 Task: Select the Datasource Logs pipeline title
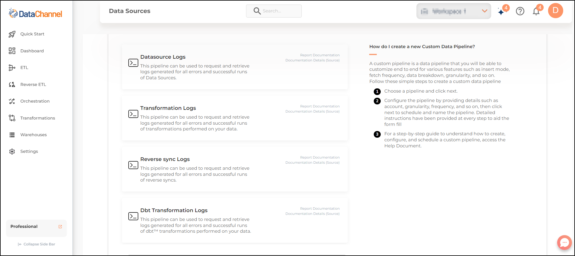(x=163, y=57)
